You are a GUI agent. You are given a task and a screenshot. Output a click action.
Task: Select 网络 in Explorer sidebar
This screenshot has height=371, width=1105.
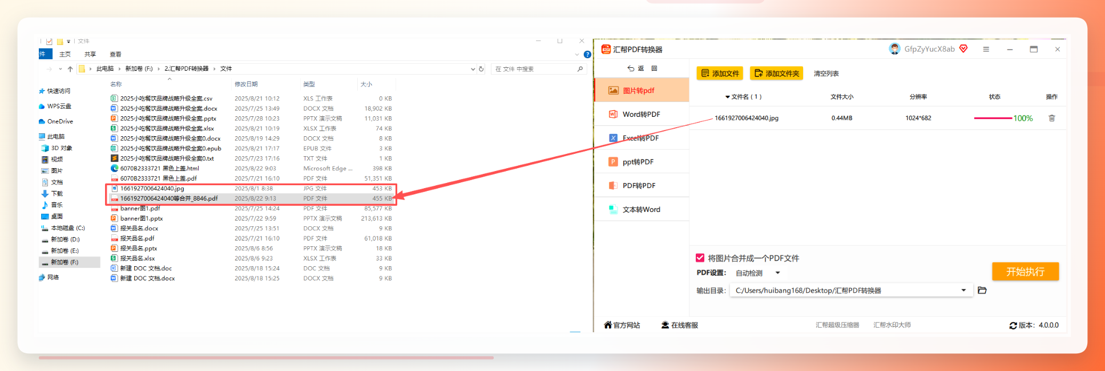(x=49, y=278)
